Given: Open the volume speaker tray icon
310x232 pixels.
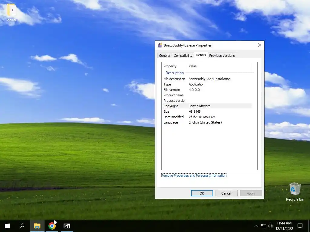Looking at the screenshot, I should [271, 226].
